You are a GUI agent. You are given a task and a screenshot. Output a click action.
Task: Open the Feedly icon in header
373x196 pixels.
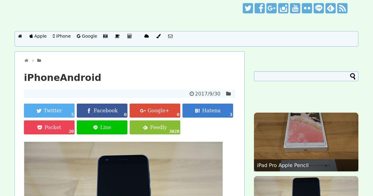click(330, 8)
